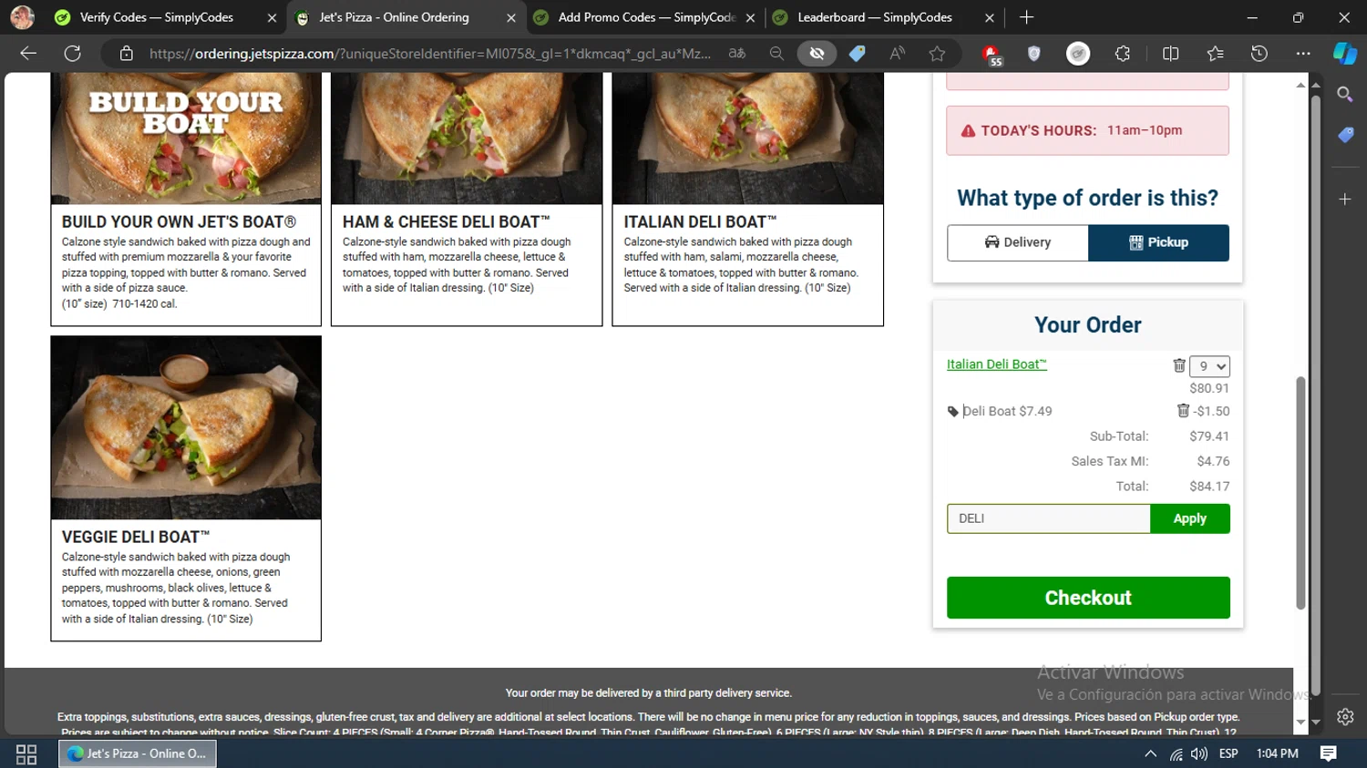Viewport: 1367px width, 768px height.
Task: Open Split screen icon
Action: pos(1171,54)
